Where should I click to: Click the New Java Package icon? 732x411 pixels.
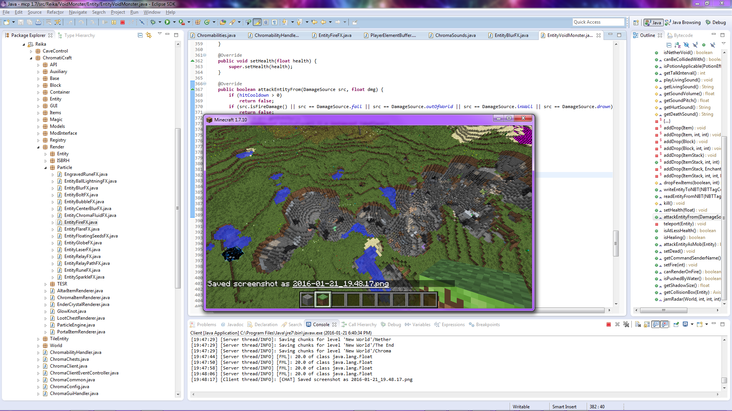[198, 22]
